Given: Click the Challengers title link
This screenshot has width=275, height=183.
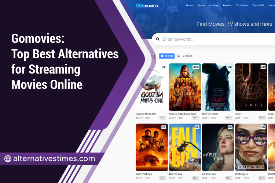Looking at the screenshot, I should pyautogui.click(x=241, y=174).
